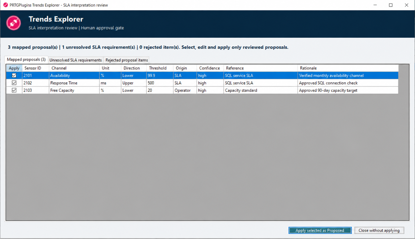Sort by the Origin column header
The image size is (415, 239).
[185, 68]
